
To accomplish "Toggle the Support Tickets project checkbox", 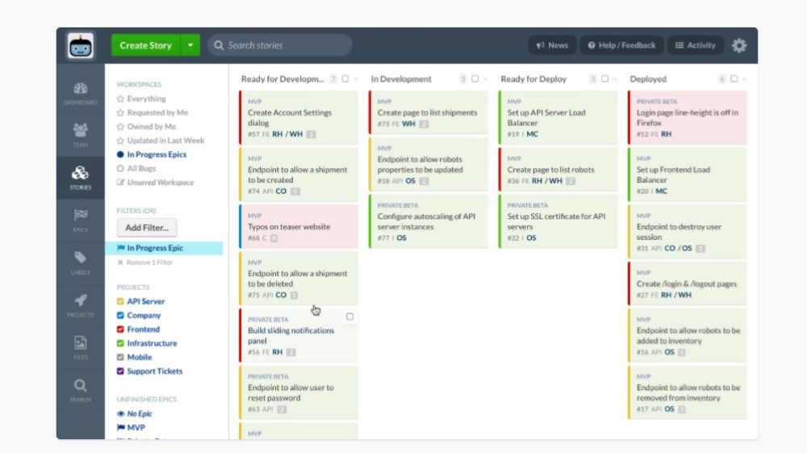I will 120,371.
